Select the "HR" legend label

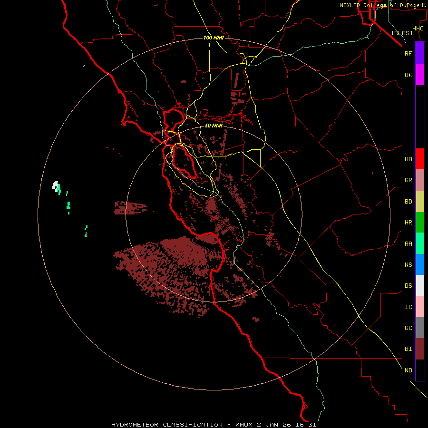click(x=408, y=223)
